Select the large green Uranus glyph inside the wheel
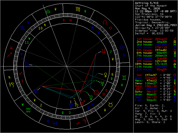 click(x=102, y=84)
